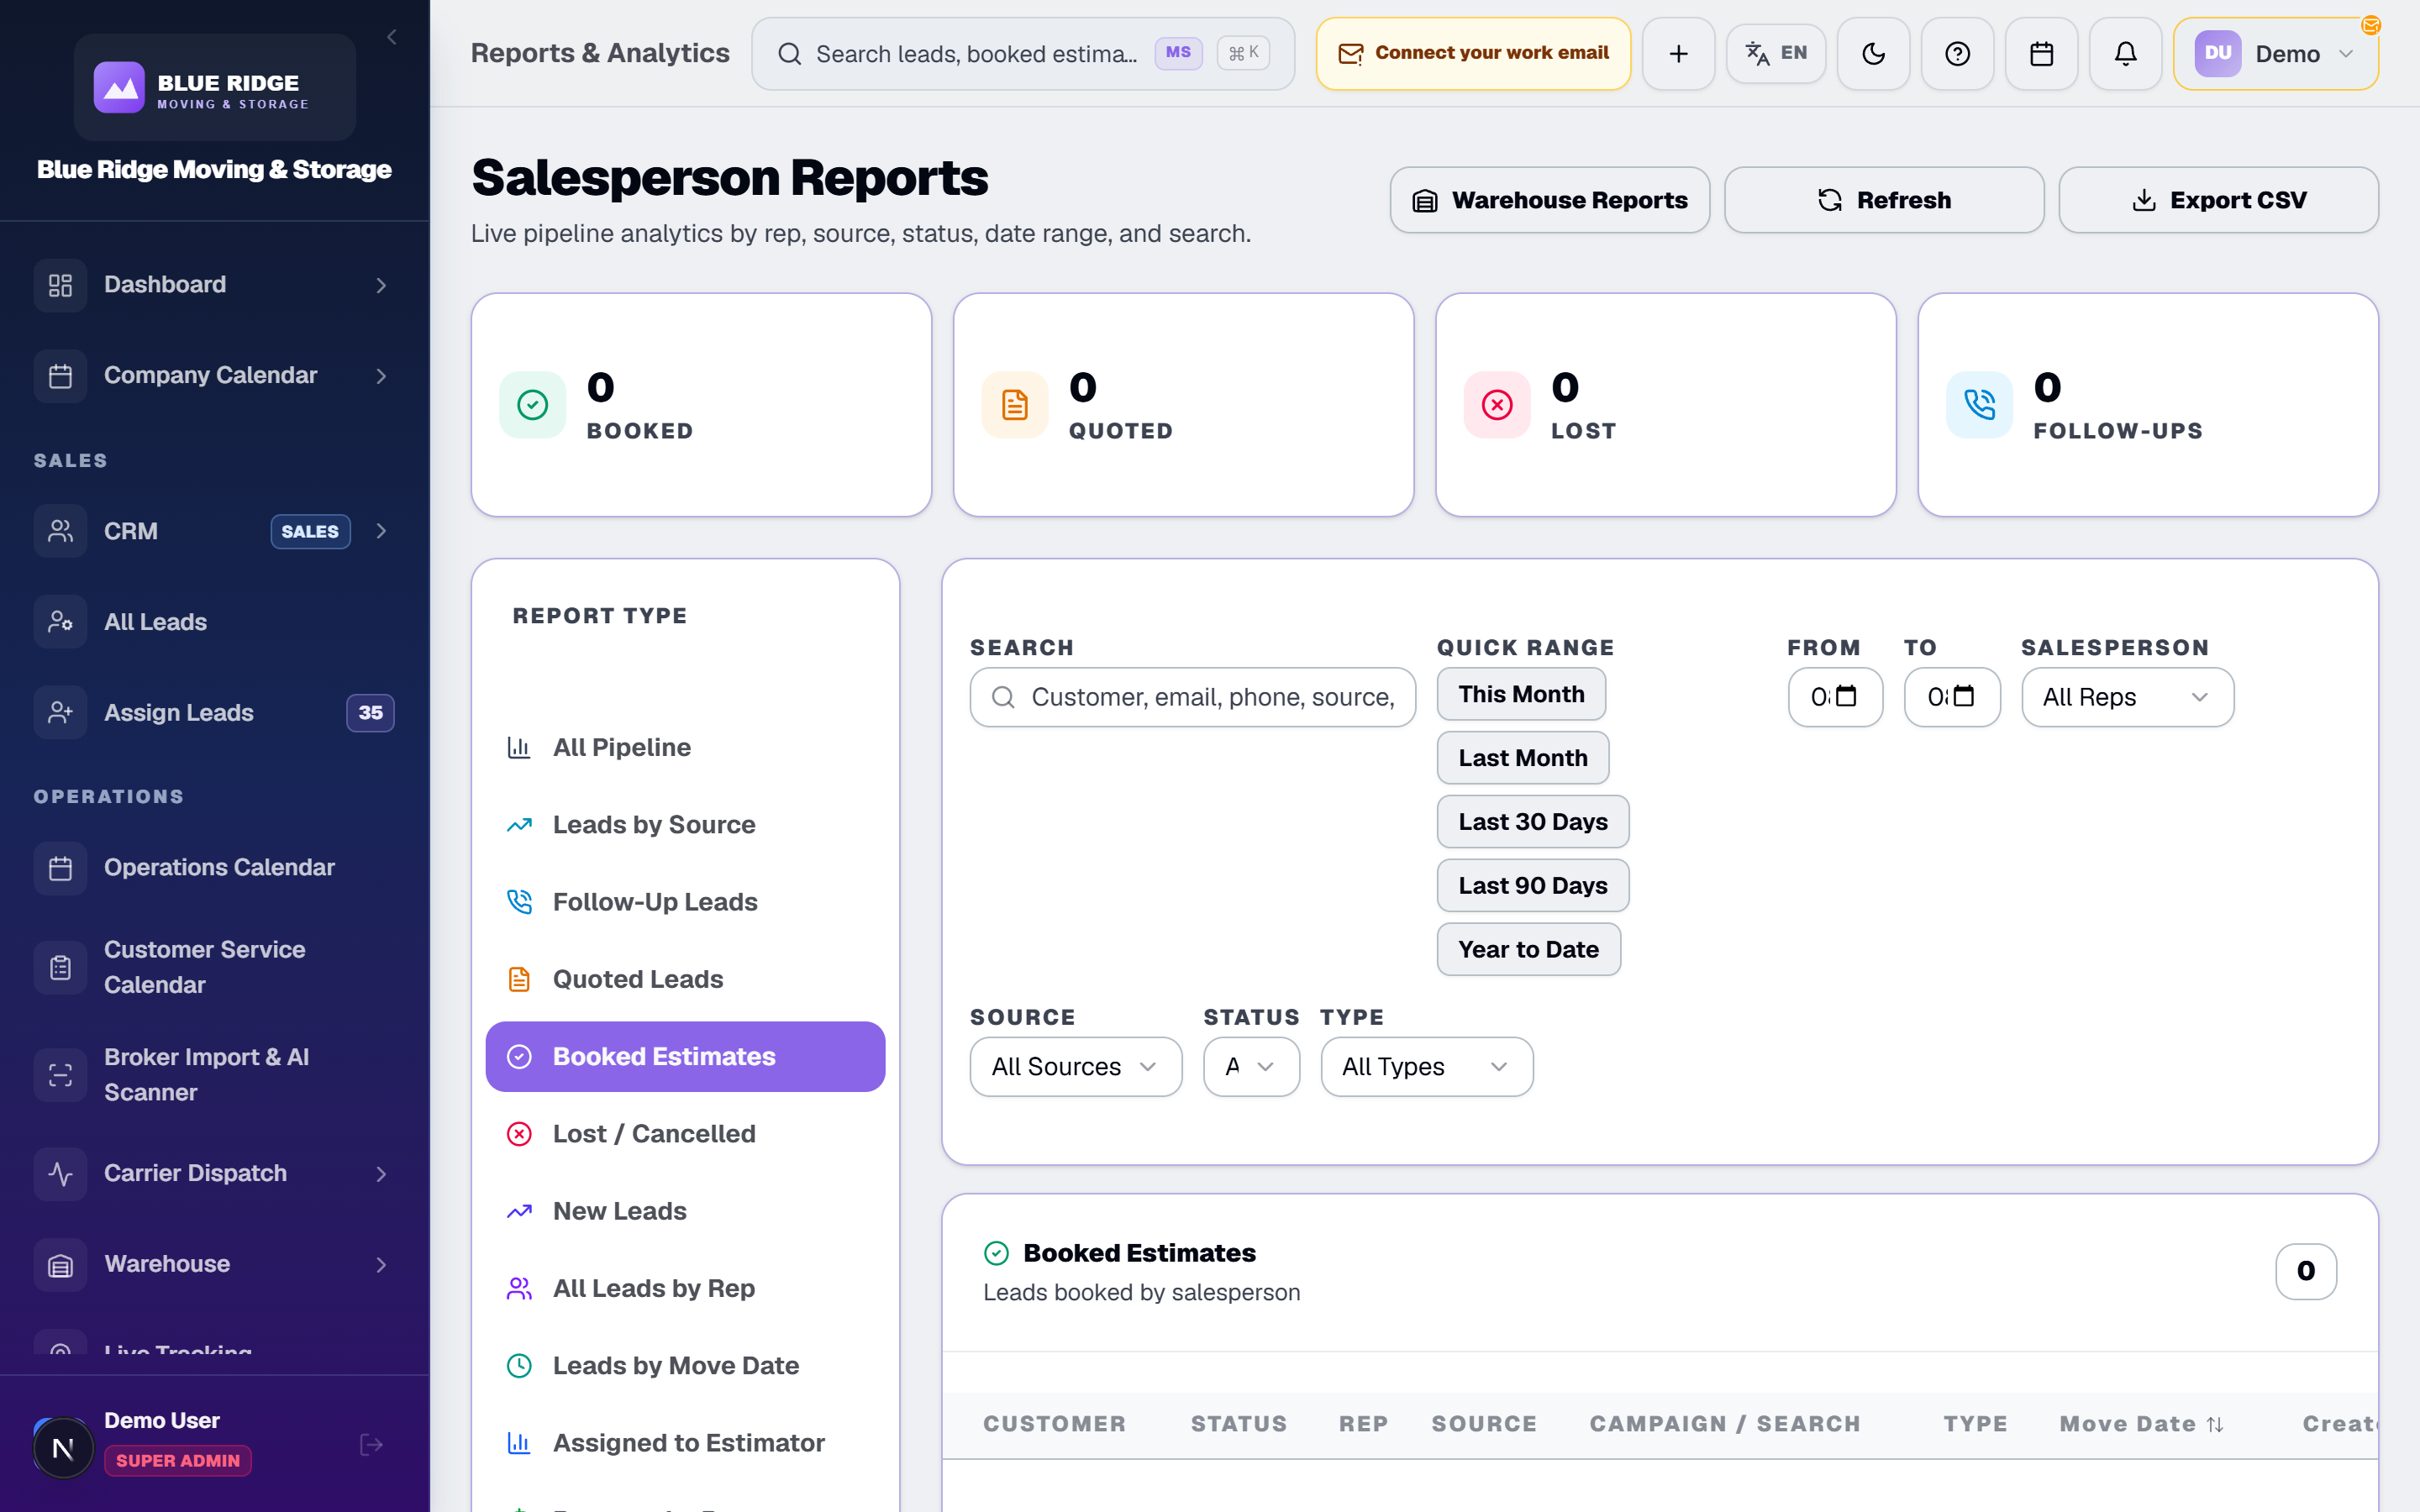This screenshot has width=2420, height=1512.
Task: Open the Status filter dropdown
Action: [1251, 1066]
